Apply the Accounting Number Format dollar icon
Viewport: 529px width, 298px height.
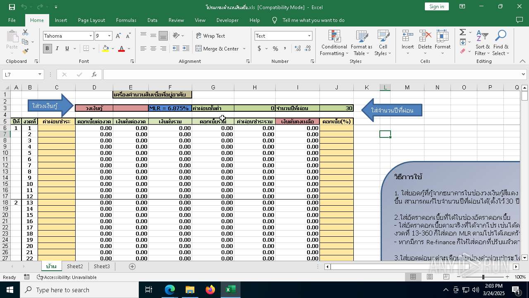260,48
